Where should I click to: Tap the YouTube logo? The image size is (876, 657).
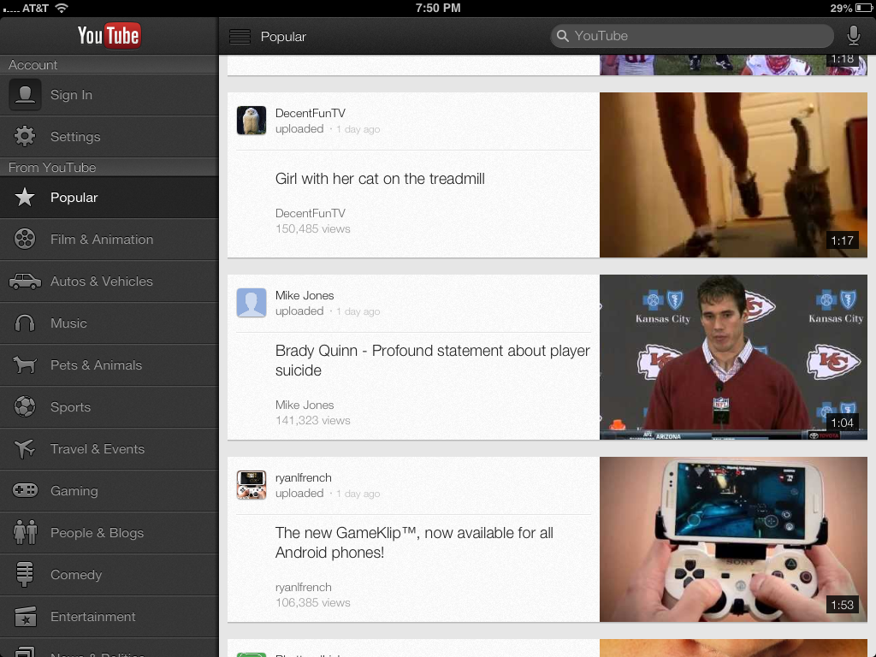(109, 36)
